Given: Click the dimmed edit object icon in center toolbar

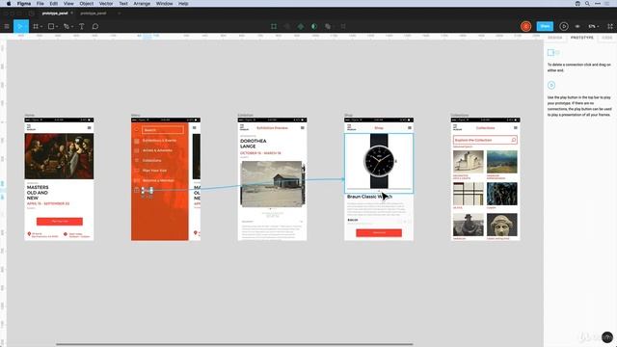Looking at the screenshot, I should (287, 26).
